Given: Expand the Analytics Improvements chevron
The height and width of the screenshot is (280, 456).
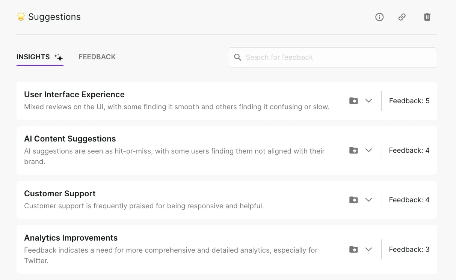Looking at the screenshot, I should click(x=368, y=249).
